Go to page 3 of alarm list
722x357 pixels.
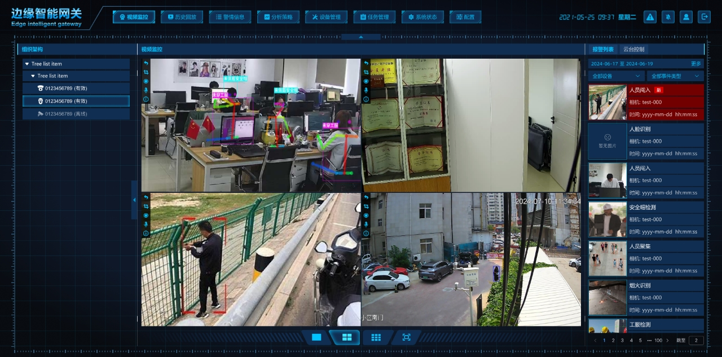tap(622, 341)
